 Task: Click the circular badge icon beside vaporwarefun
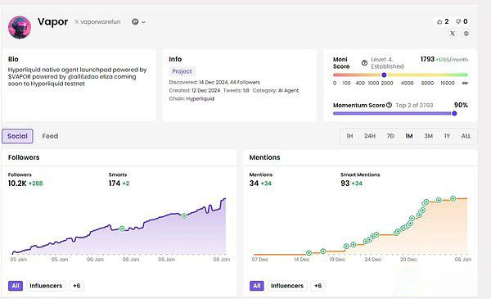pyautogui.click(x=135, y=21)
